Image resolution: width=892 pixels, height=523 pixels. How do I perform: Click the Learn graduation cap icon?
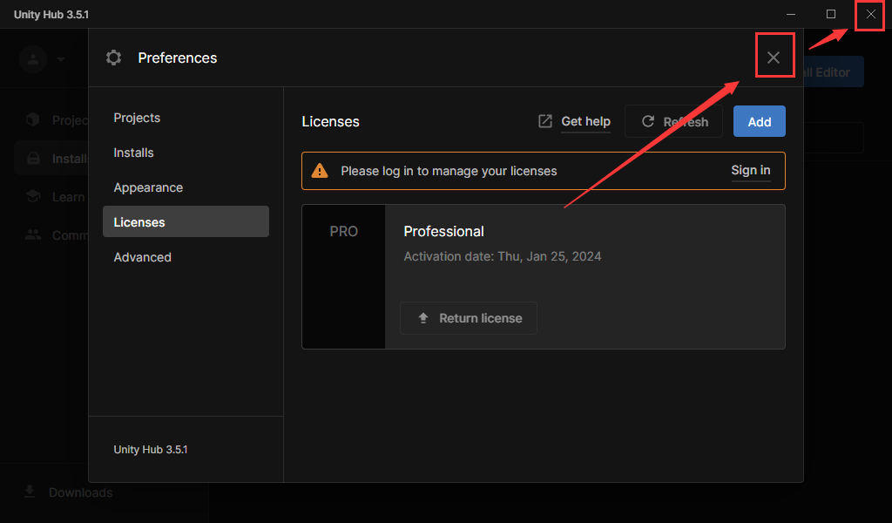[x=33, y=197]
